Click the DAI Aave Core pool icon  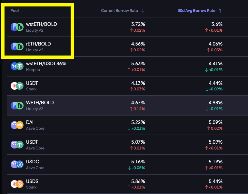17,125
